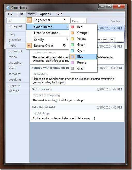Select the checked Blue theme option

(x=83, y=57)
